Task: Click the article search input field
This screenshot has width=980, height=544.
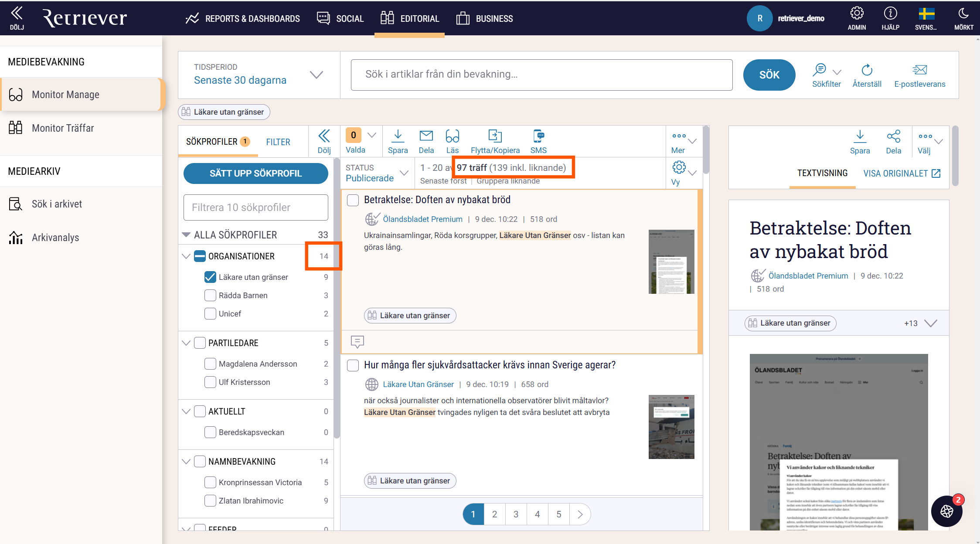Action: (541, 75)
